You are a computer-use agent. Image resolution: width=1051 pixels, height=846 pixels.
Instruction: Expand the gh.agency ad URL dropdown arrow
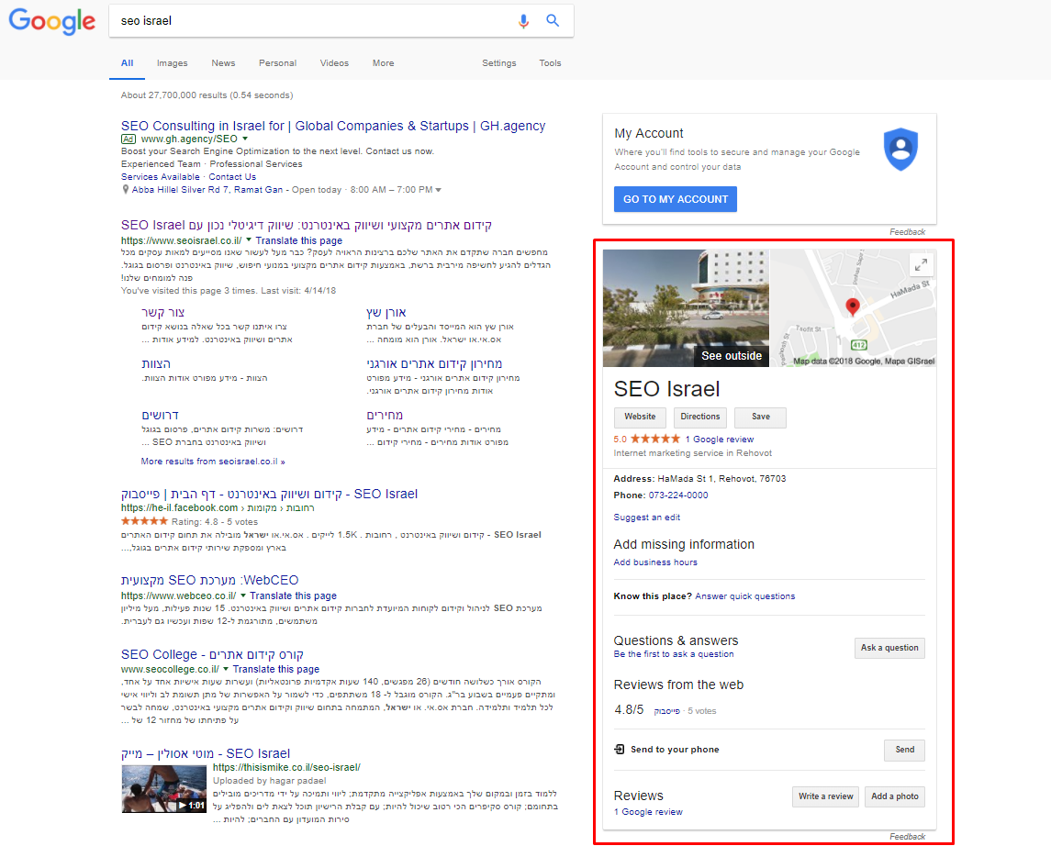pos(245,139)
